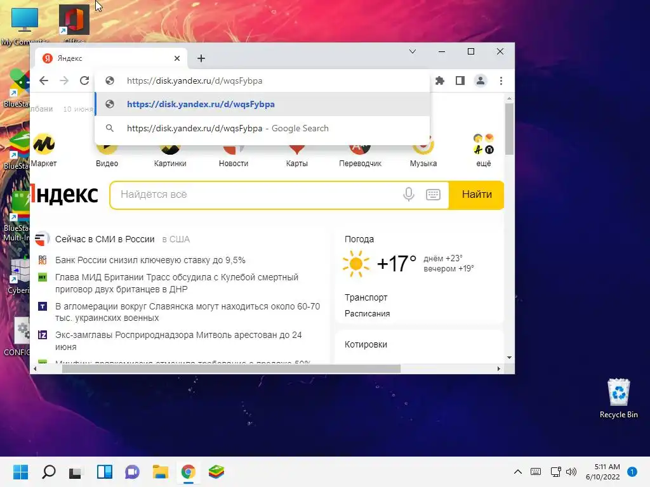The image size is (650, 487).
Task: Open news about Митволь арестован
Action: click(178, 341)
